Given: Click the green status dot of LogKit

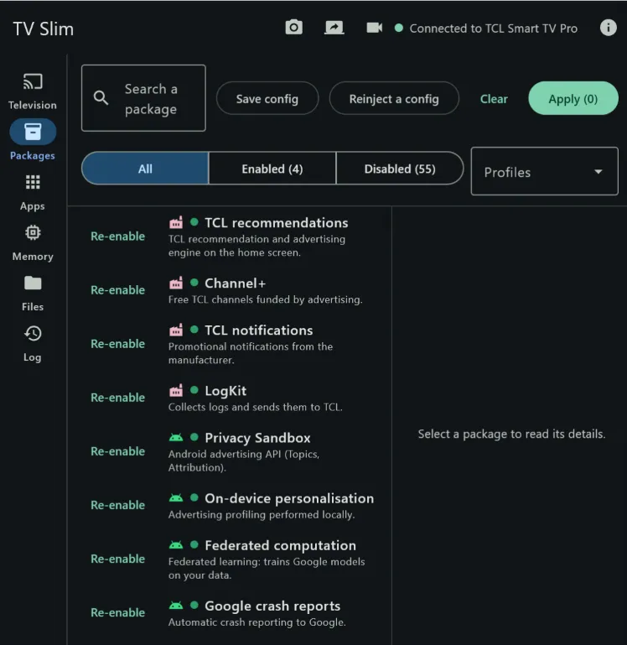Looking at the screenshot, I should 194,390.
